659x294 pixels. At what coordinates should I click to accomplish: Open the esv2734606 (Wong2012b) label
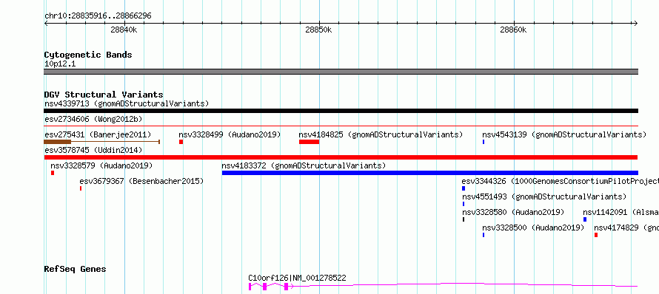pos(93,119)
